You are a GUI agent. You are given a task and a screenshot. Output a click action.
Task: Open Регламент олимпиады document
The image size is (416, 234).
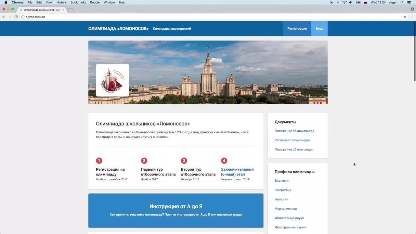[292, 140]
